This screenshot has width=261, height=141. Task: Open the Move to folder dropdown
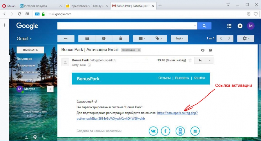point(142,39)
